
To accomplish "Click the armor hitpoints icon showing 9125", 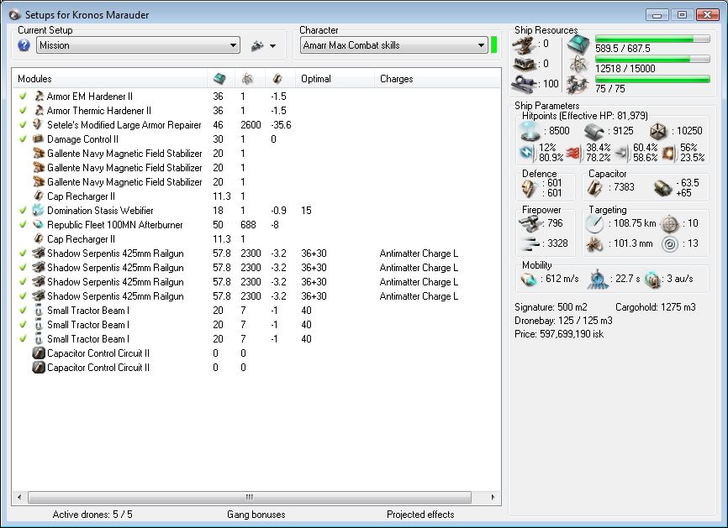I will click(594, 132).
